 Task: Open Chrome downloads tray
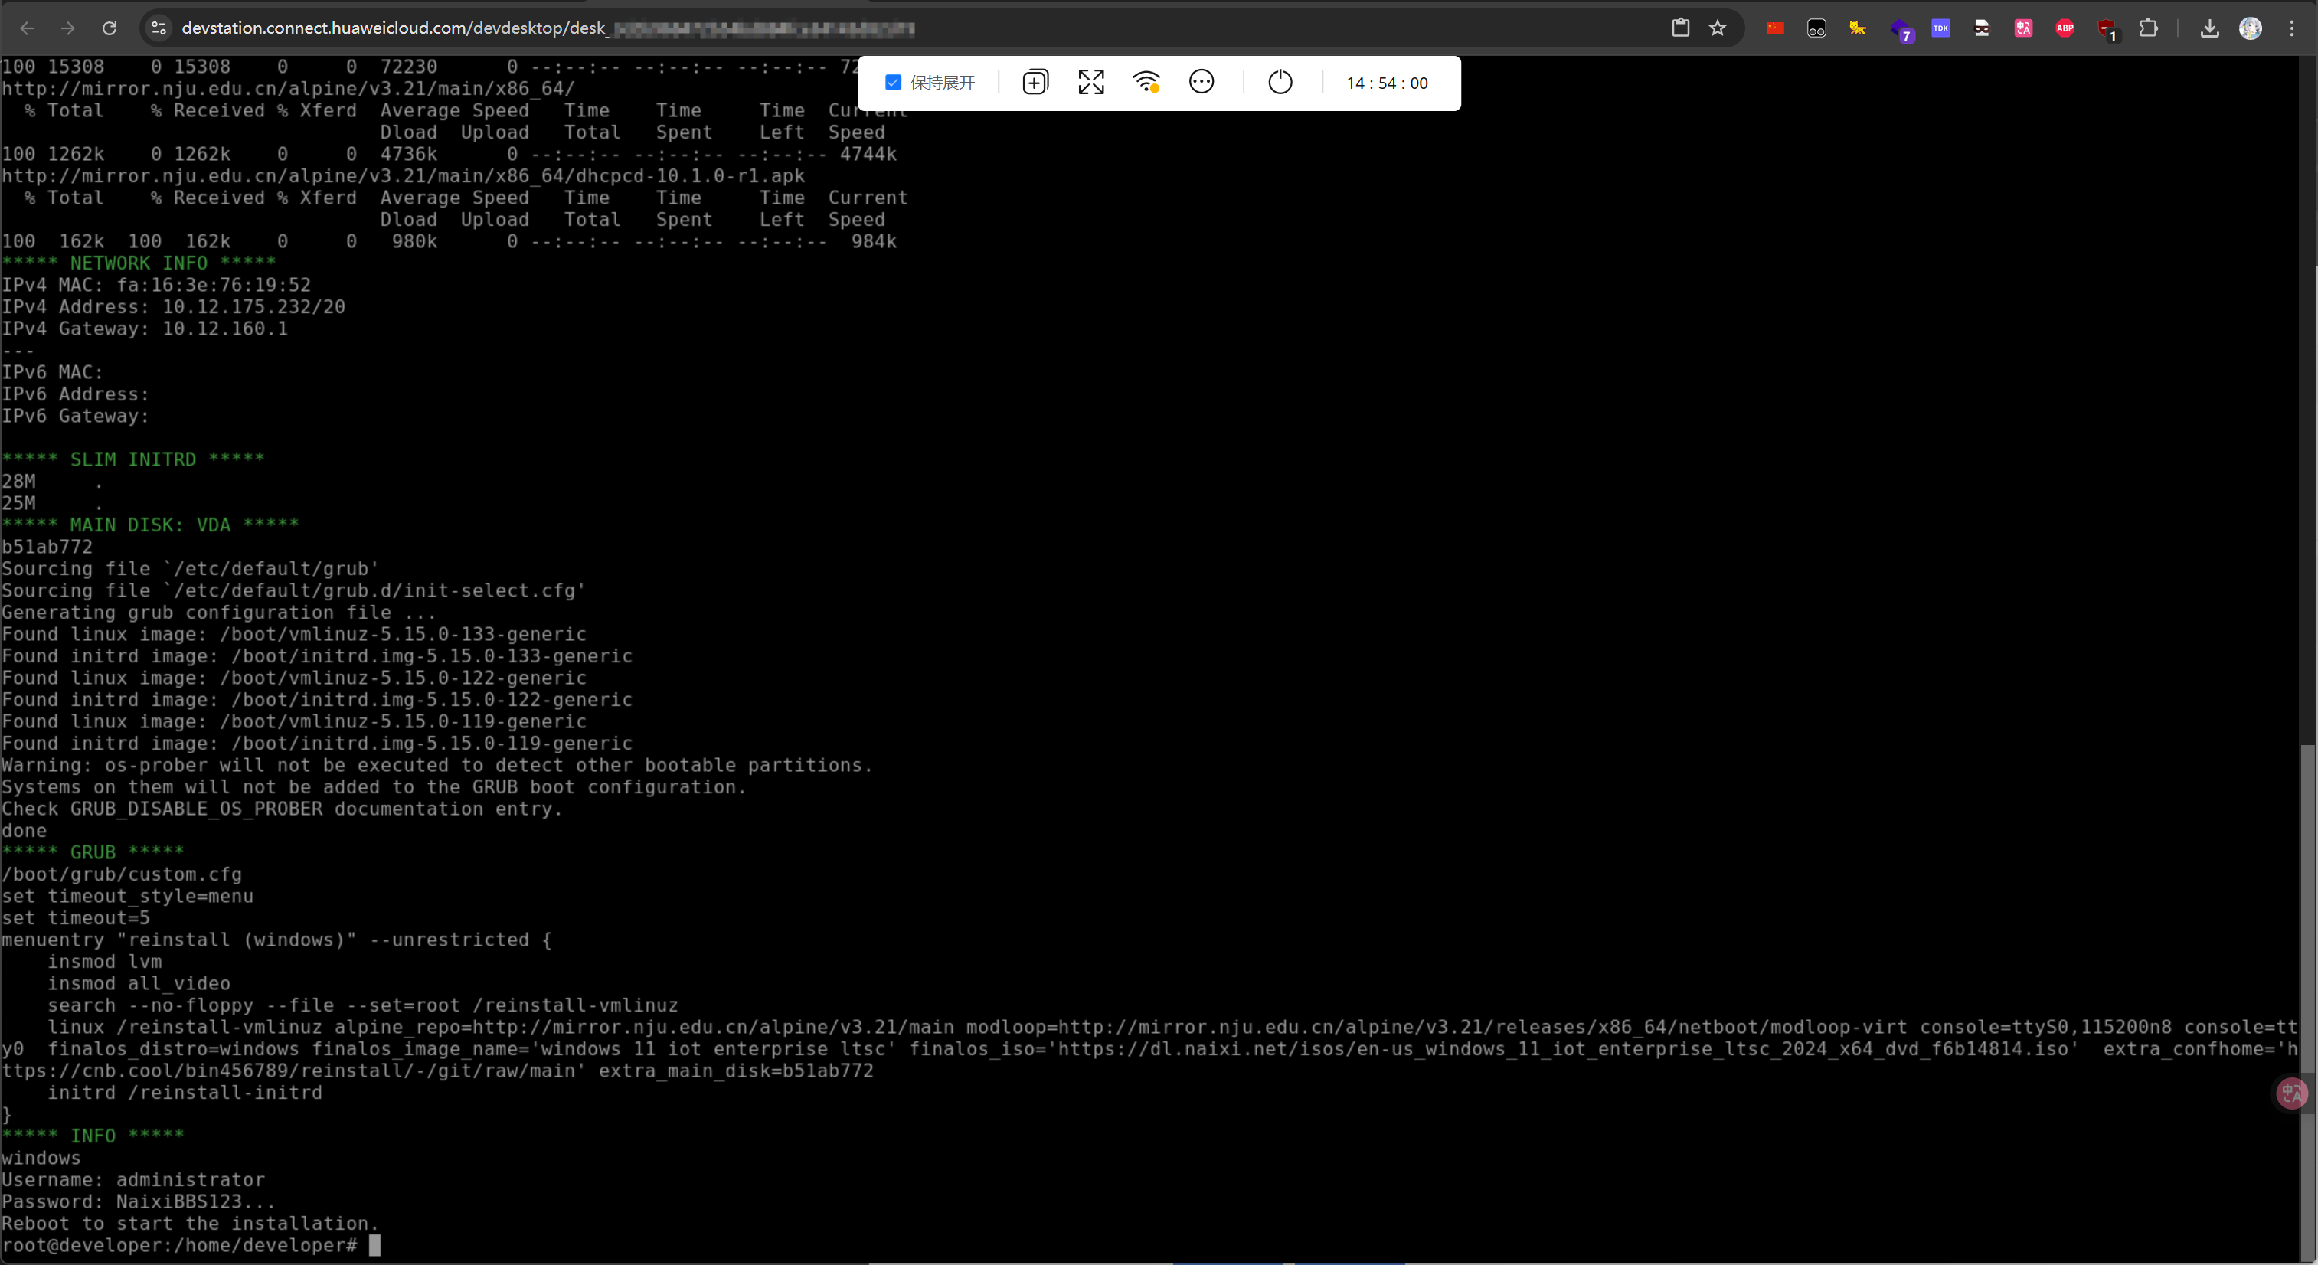(x=2209, y=28)
